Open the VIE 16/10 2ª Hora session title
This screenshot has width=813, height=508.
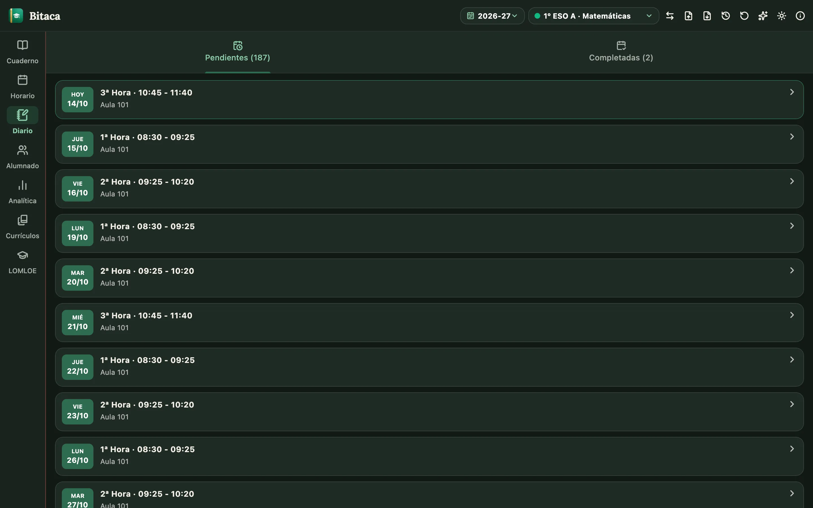[147, 182]
